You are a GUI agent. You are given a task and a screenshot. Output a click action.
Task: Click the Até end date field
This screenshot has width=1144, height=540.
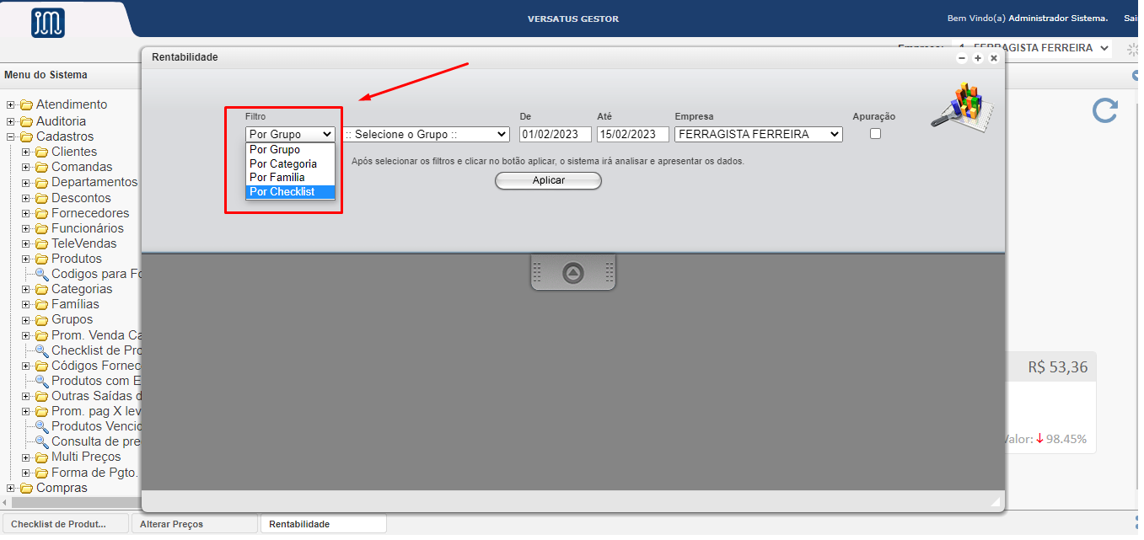tap(632, 134)
